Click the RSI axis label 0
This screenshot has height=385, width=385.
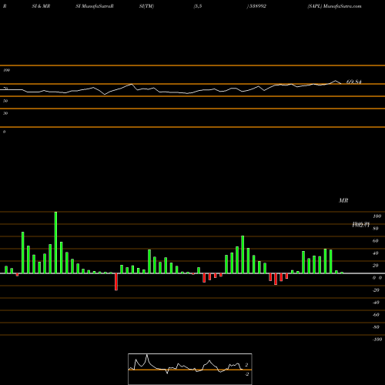coord(4,132)
